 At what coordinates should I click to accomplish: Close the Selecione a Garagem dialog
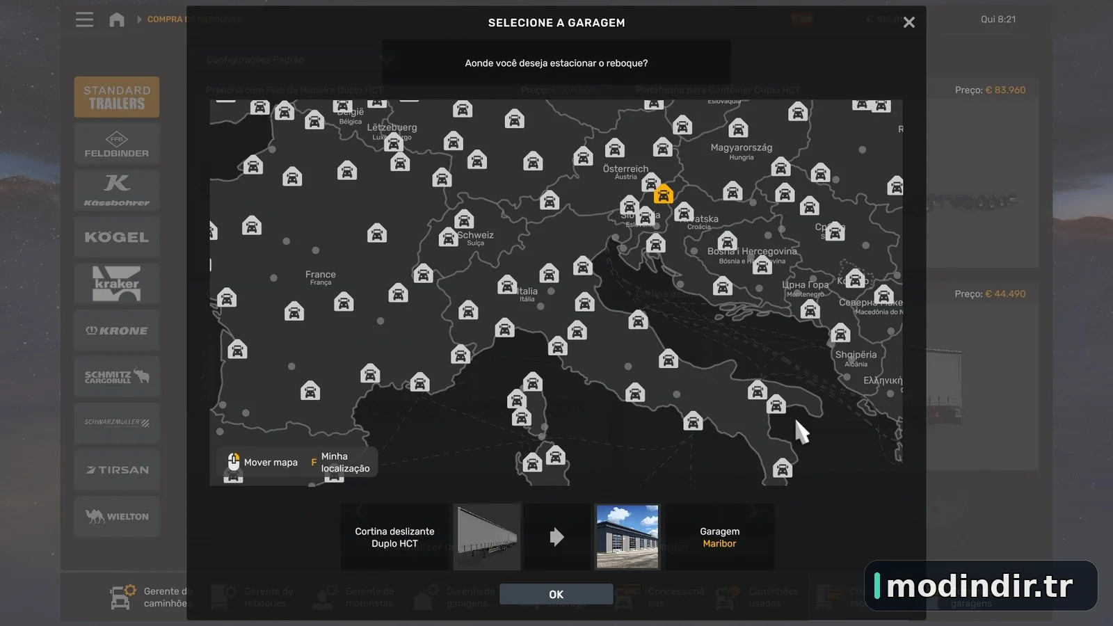909,22
